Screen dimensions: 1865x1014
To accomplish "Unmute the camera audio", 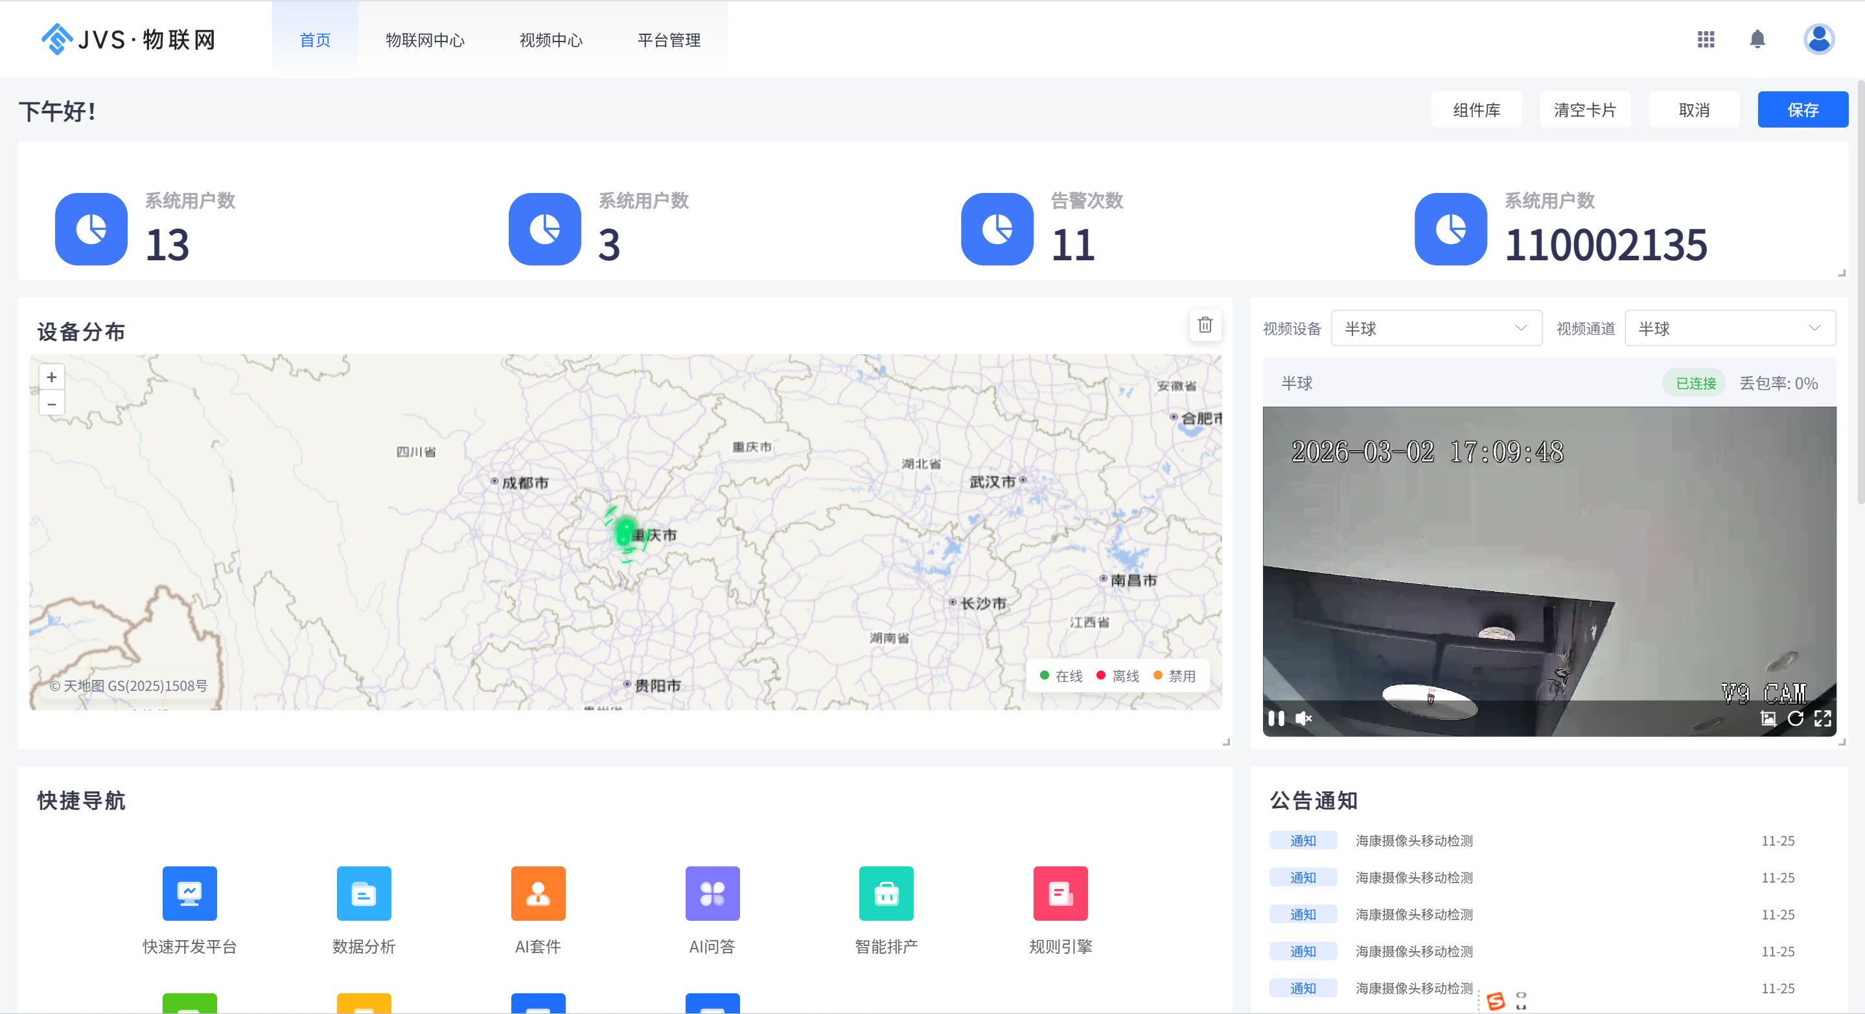I will (1303, 718).
